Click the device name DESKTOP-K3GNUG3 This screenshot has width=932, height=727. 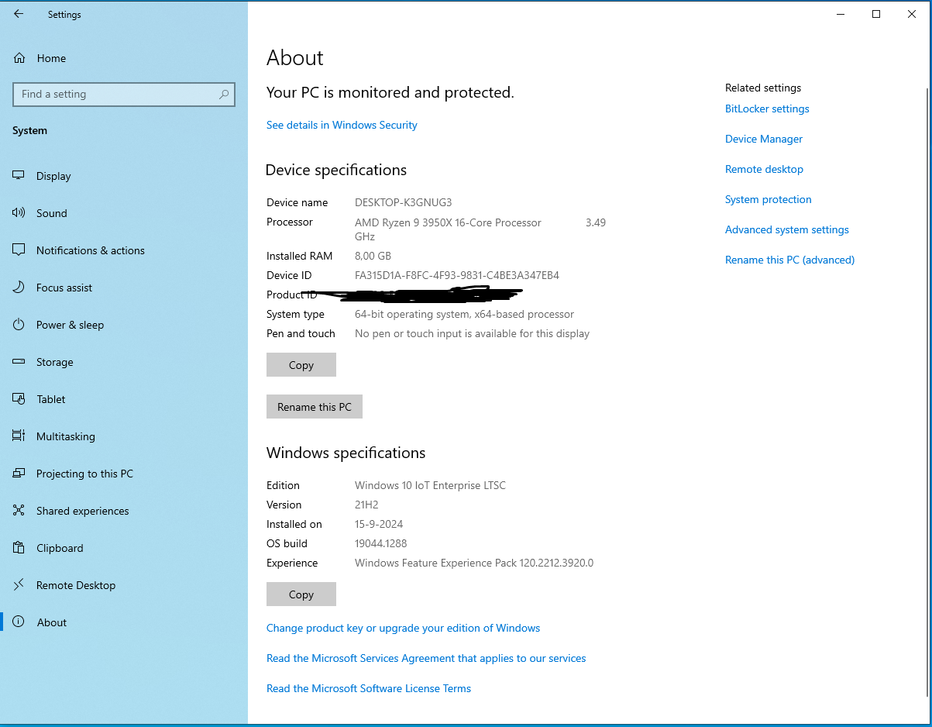pos(403,202)
